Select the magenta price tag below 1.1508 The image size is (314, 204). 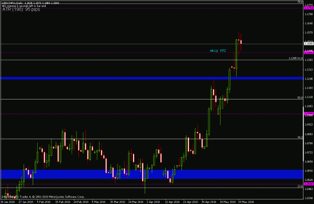click(308, 52)
